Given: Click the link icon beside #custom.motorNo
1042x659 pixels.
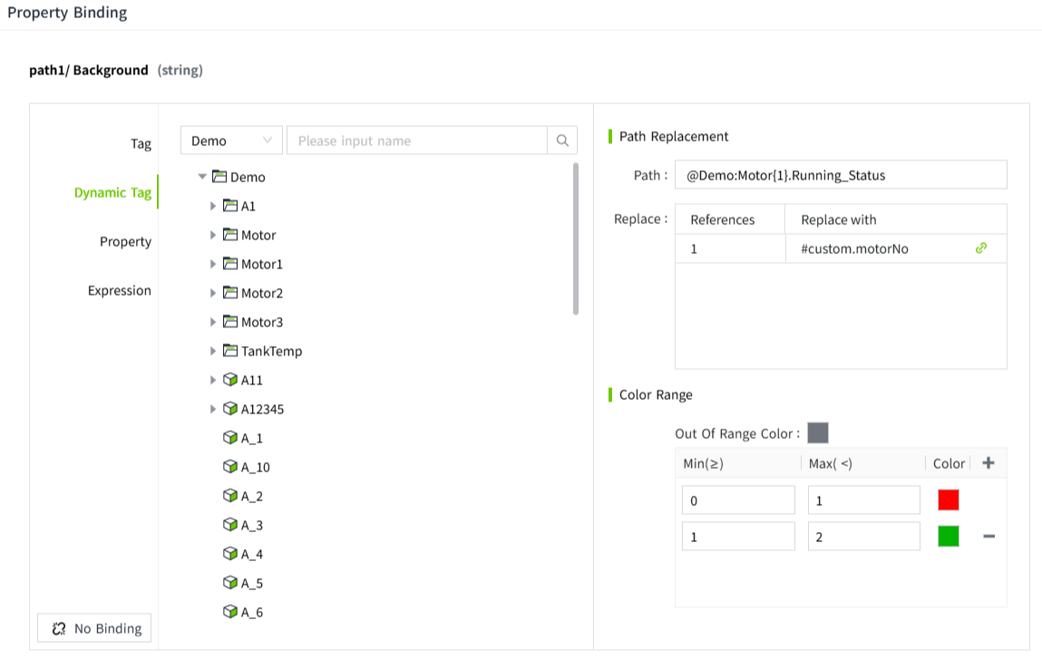Looking at the screenshot, I should pyautogui.click(x=980, y=248).
